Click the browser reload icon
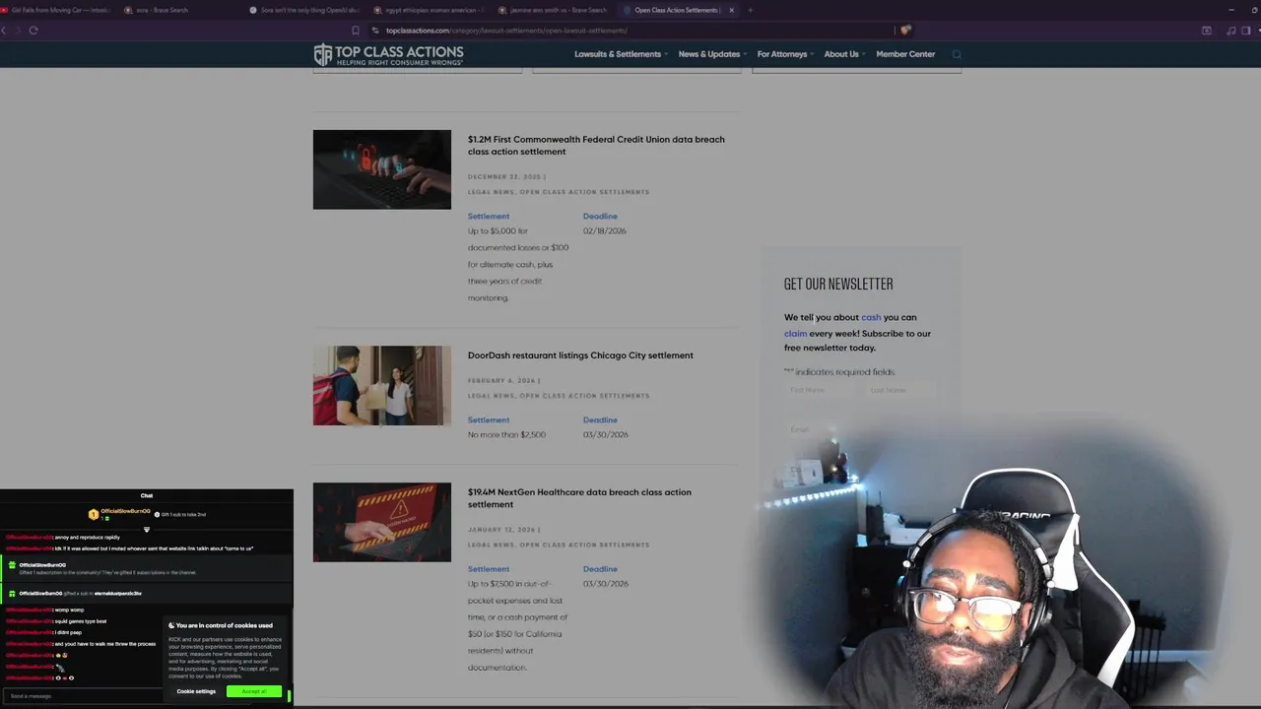Image resolution: width=1261 pixels, height=709 pixels. (33, 31)
